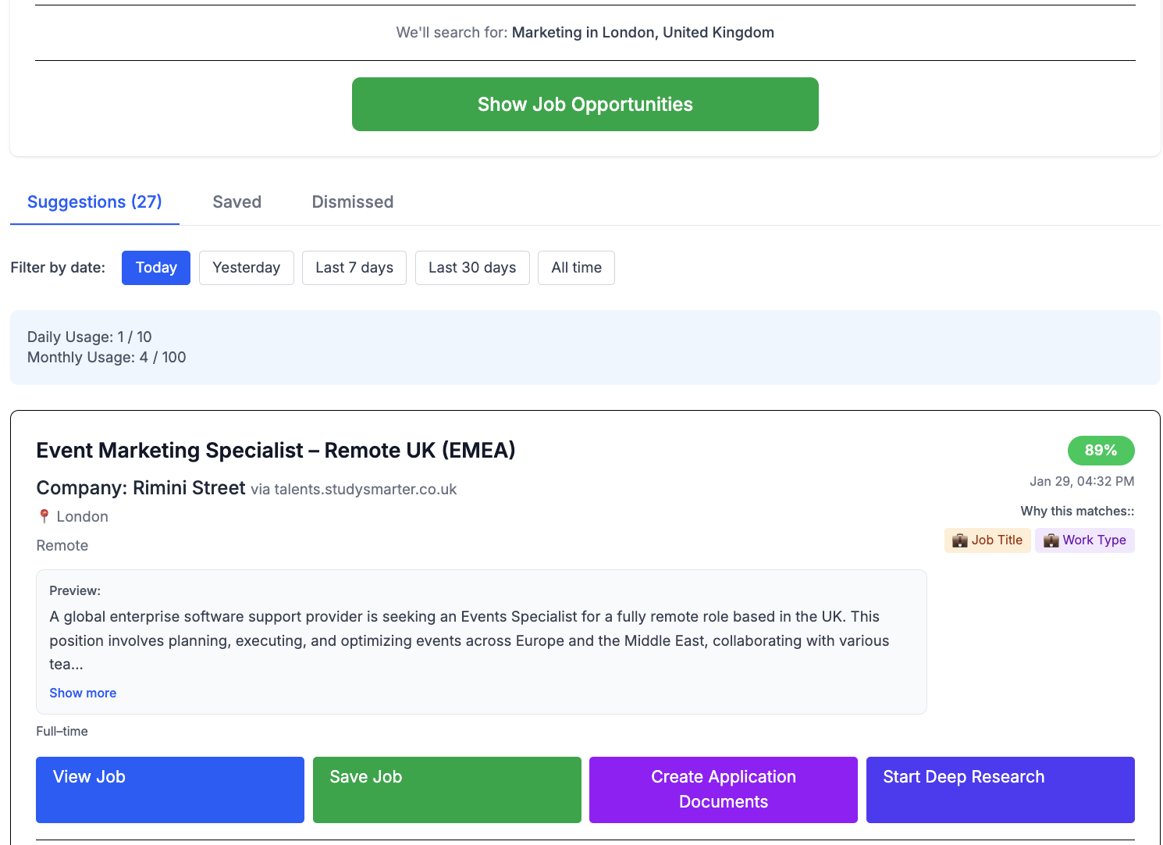Expand the preview with Show more
The height and width of the screenshot is (845, 1163).
point(83,693)
